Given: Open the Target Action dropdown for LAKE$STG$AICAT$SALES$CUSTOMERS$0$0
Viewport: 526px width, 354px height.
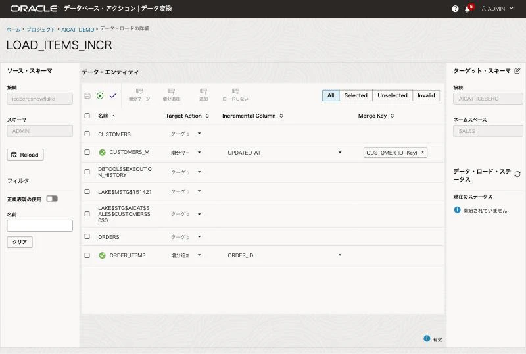Looking at the screenshot, I should (x=199, y=214).
